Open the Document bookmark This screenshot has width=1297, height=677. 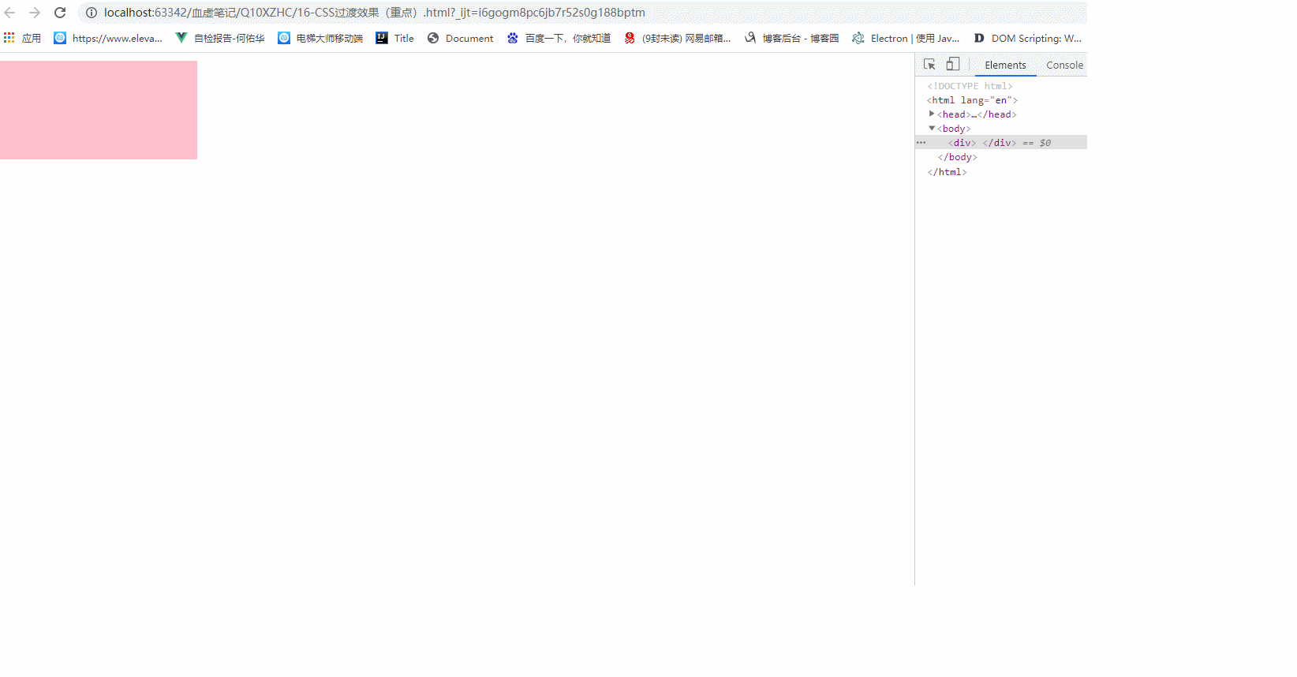[460, 38]
